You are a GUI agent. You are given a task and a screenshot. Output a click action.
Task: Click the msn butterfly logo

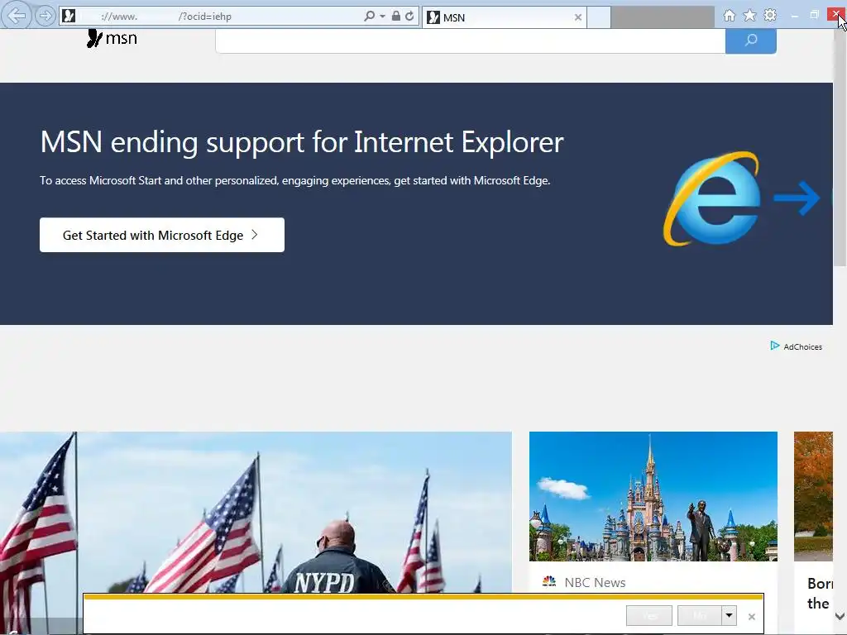coord(112,38)
